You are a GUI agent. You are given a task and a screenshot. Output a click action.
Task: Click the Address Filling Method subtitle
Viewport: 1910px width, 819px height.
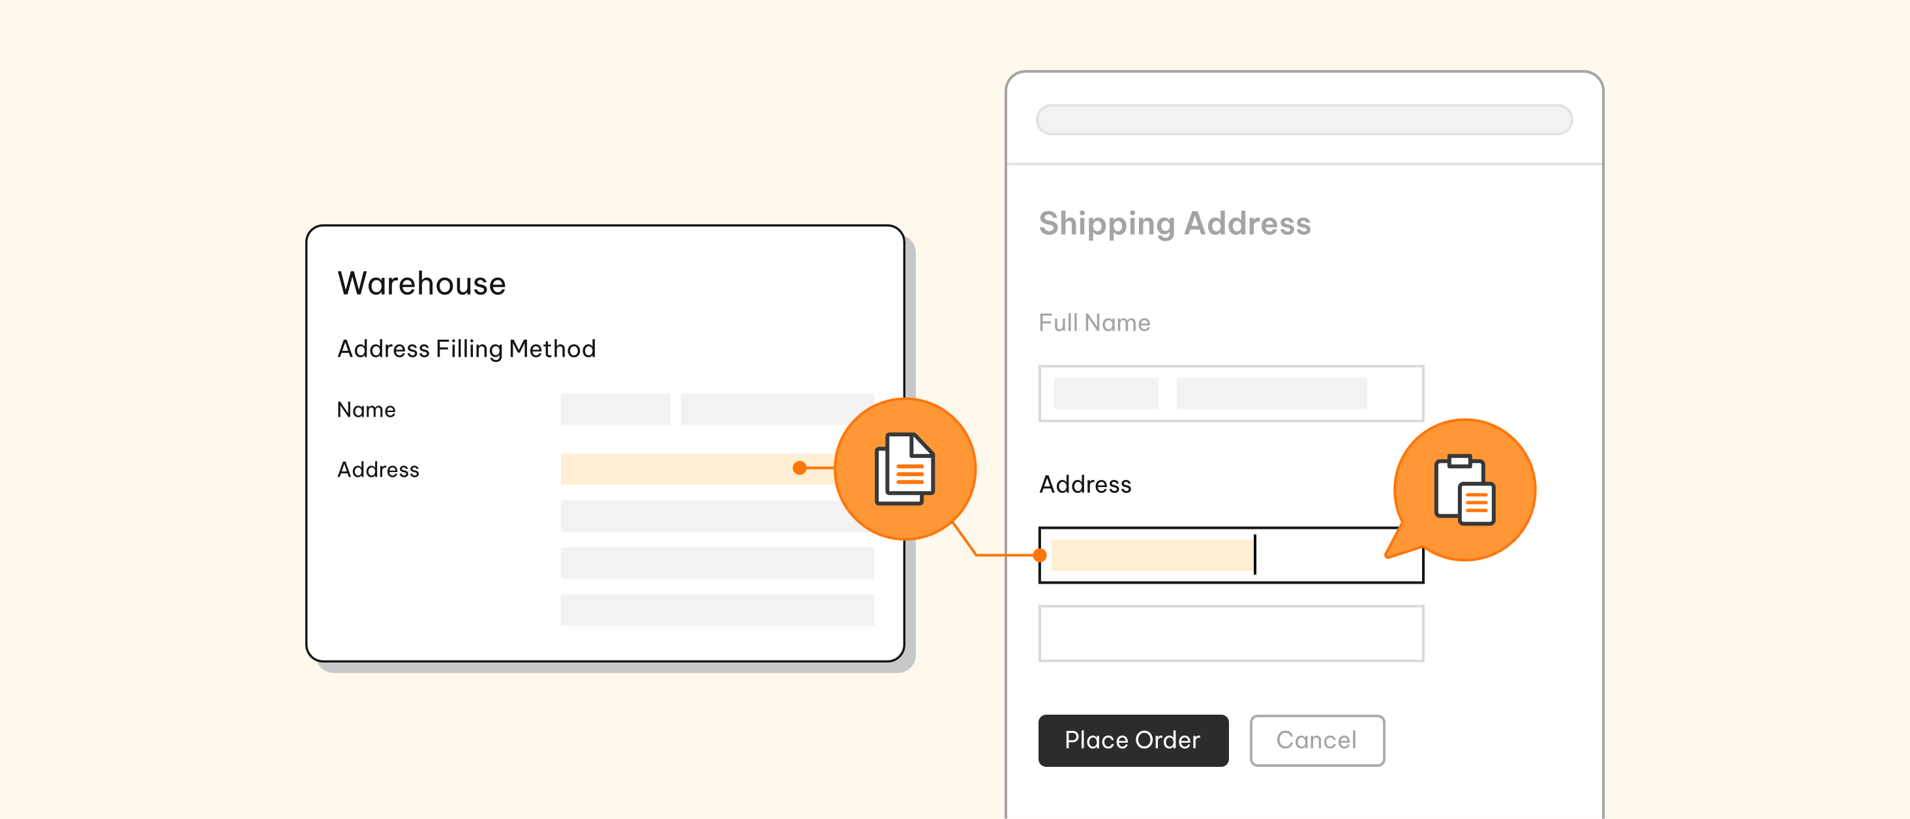click(466, 348)
